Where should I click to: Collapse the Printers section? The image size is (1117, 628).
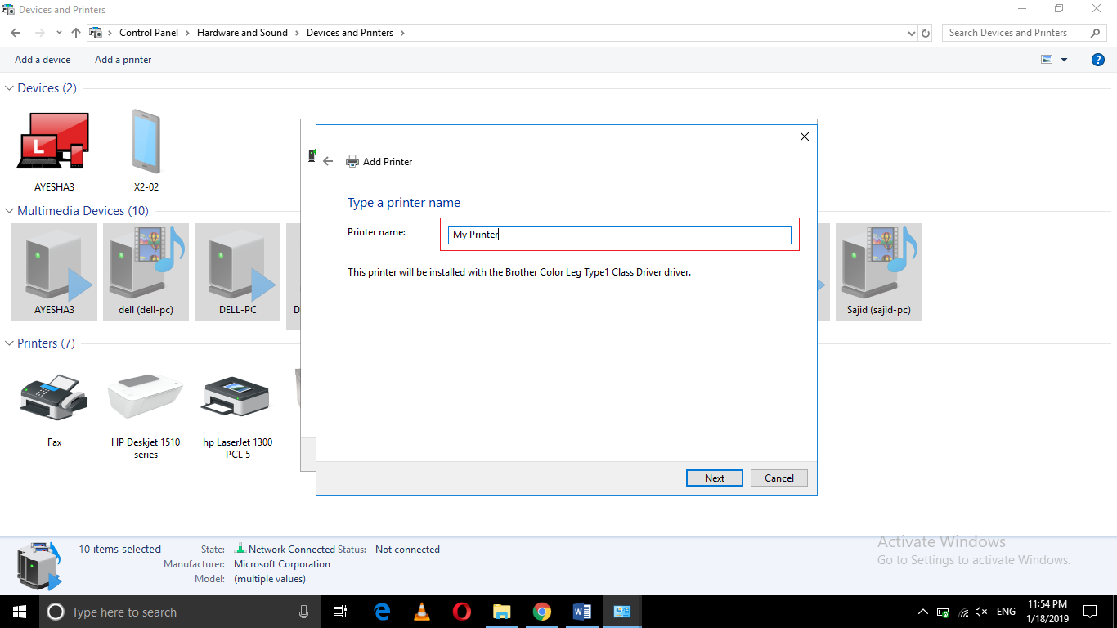(x=8, y=343)
